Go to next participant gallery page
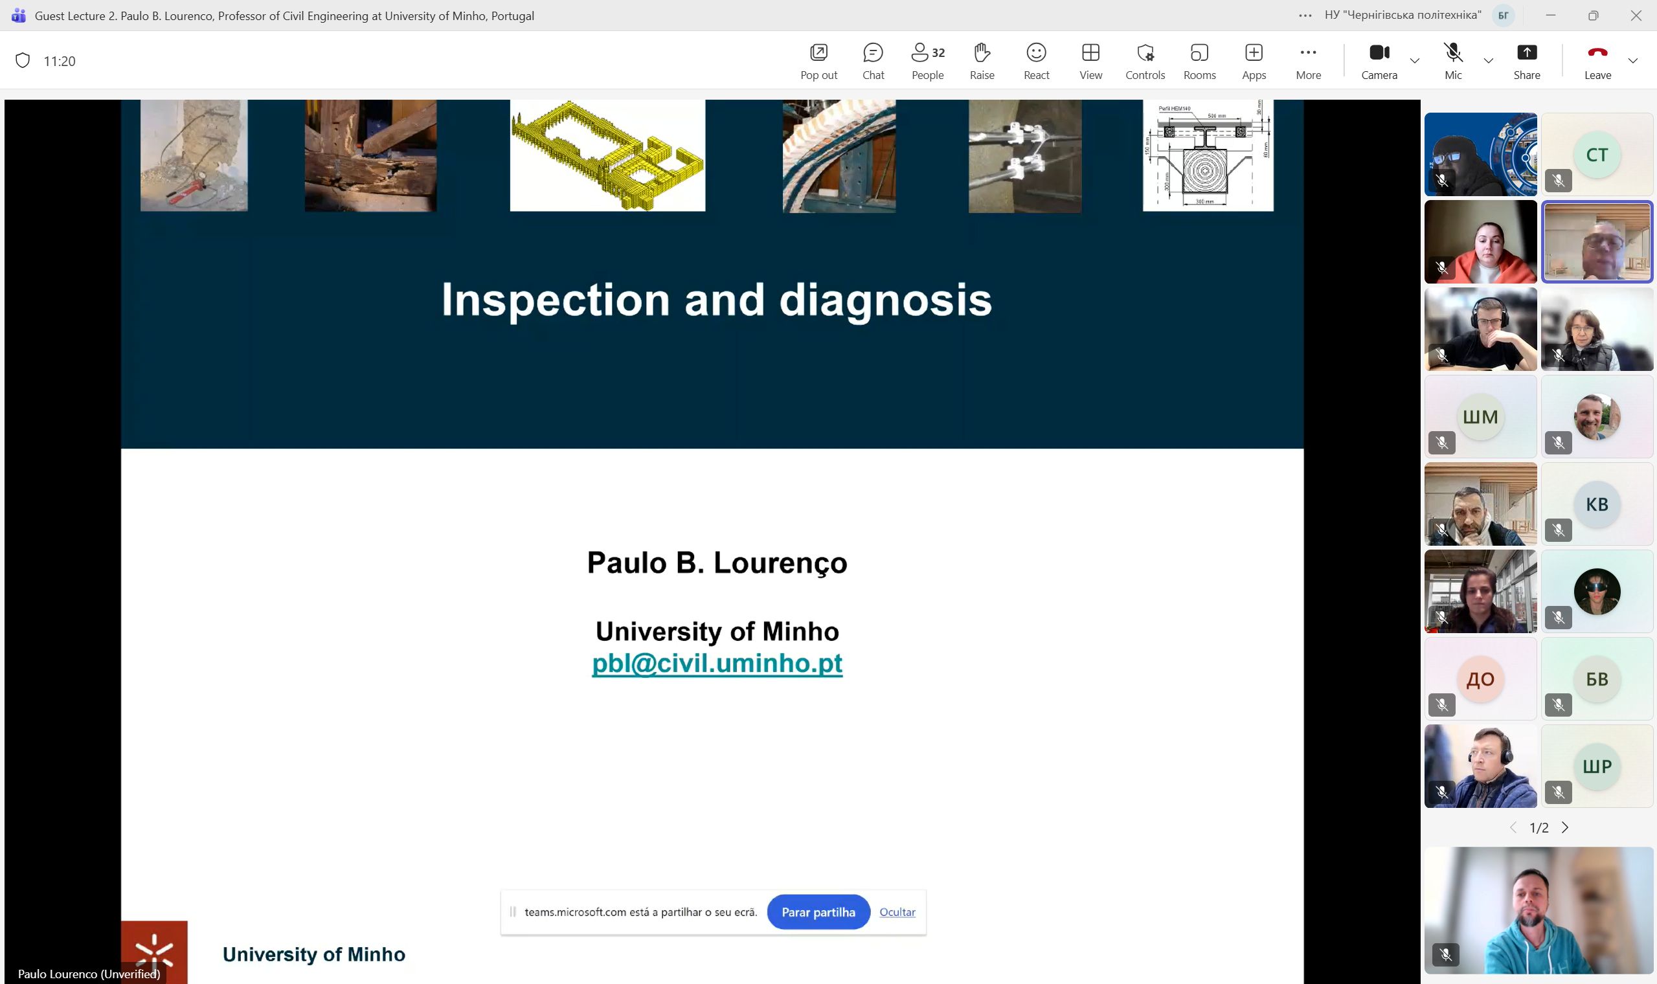Screen dimensions: 1657x984 pos(1565,827)
